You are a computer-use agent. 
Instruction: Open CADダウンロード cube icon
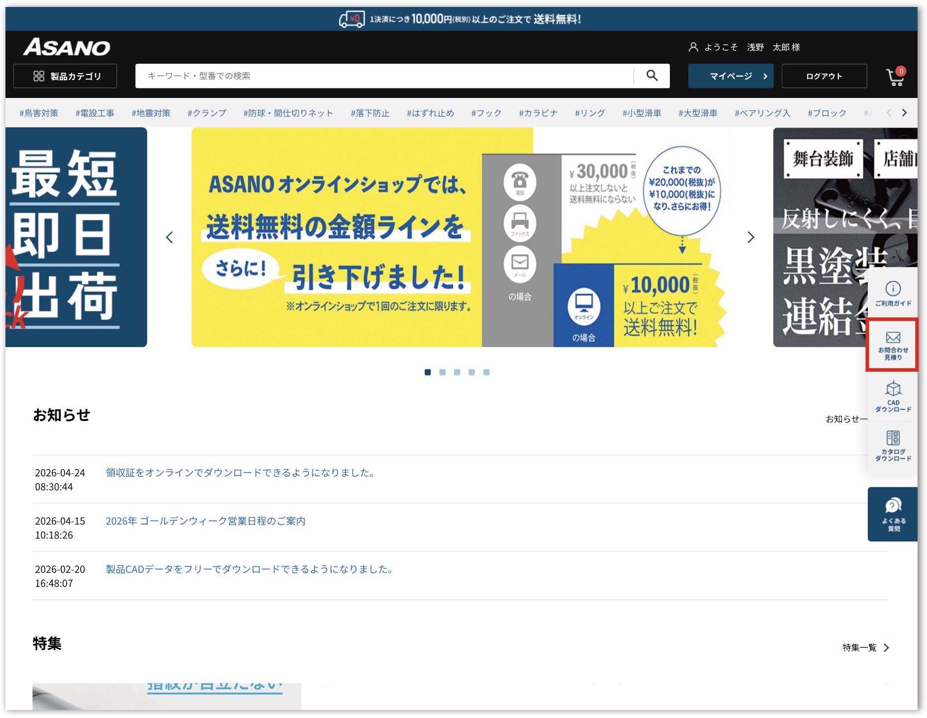(893, 396)
